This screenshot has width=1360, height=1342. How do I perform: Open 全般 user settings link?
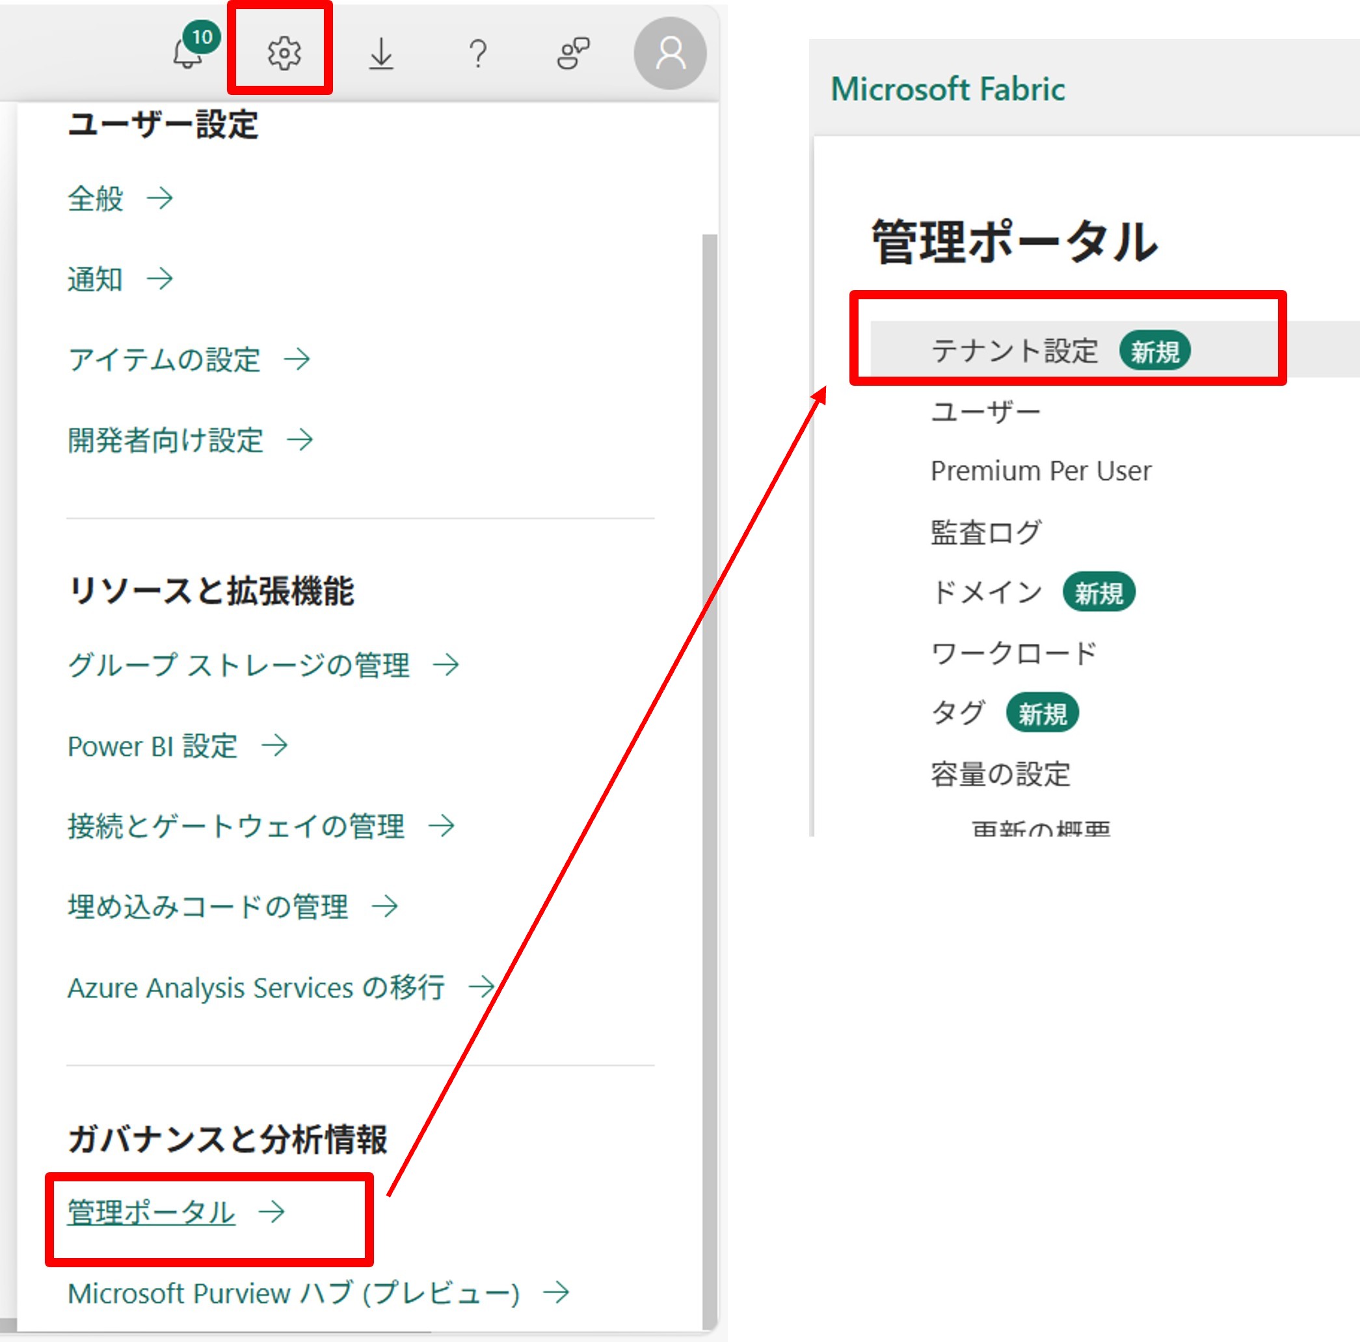(120, 198)
